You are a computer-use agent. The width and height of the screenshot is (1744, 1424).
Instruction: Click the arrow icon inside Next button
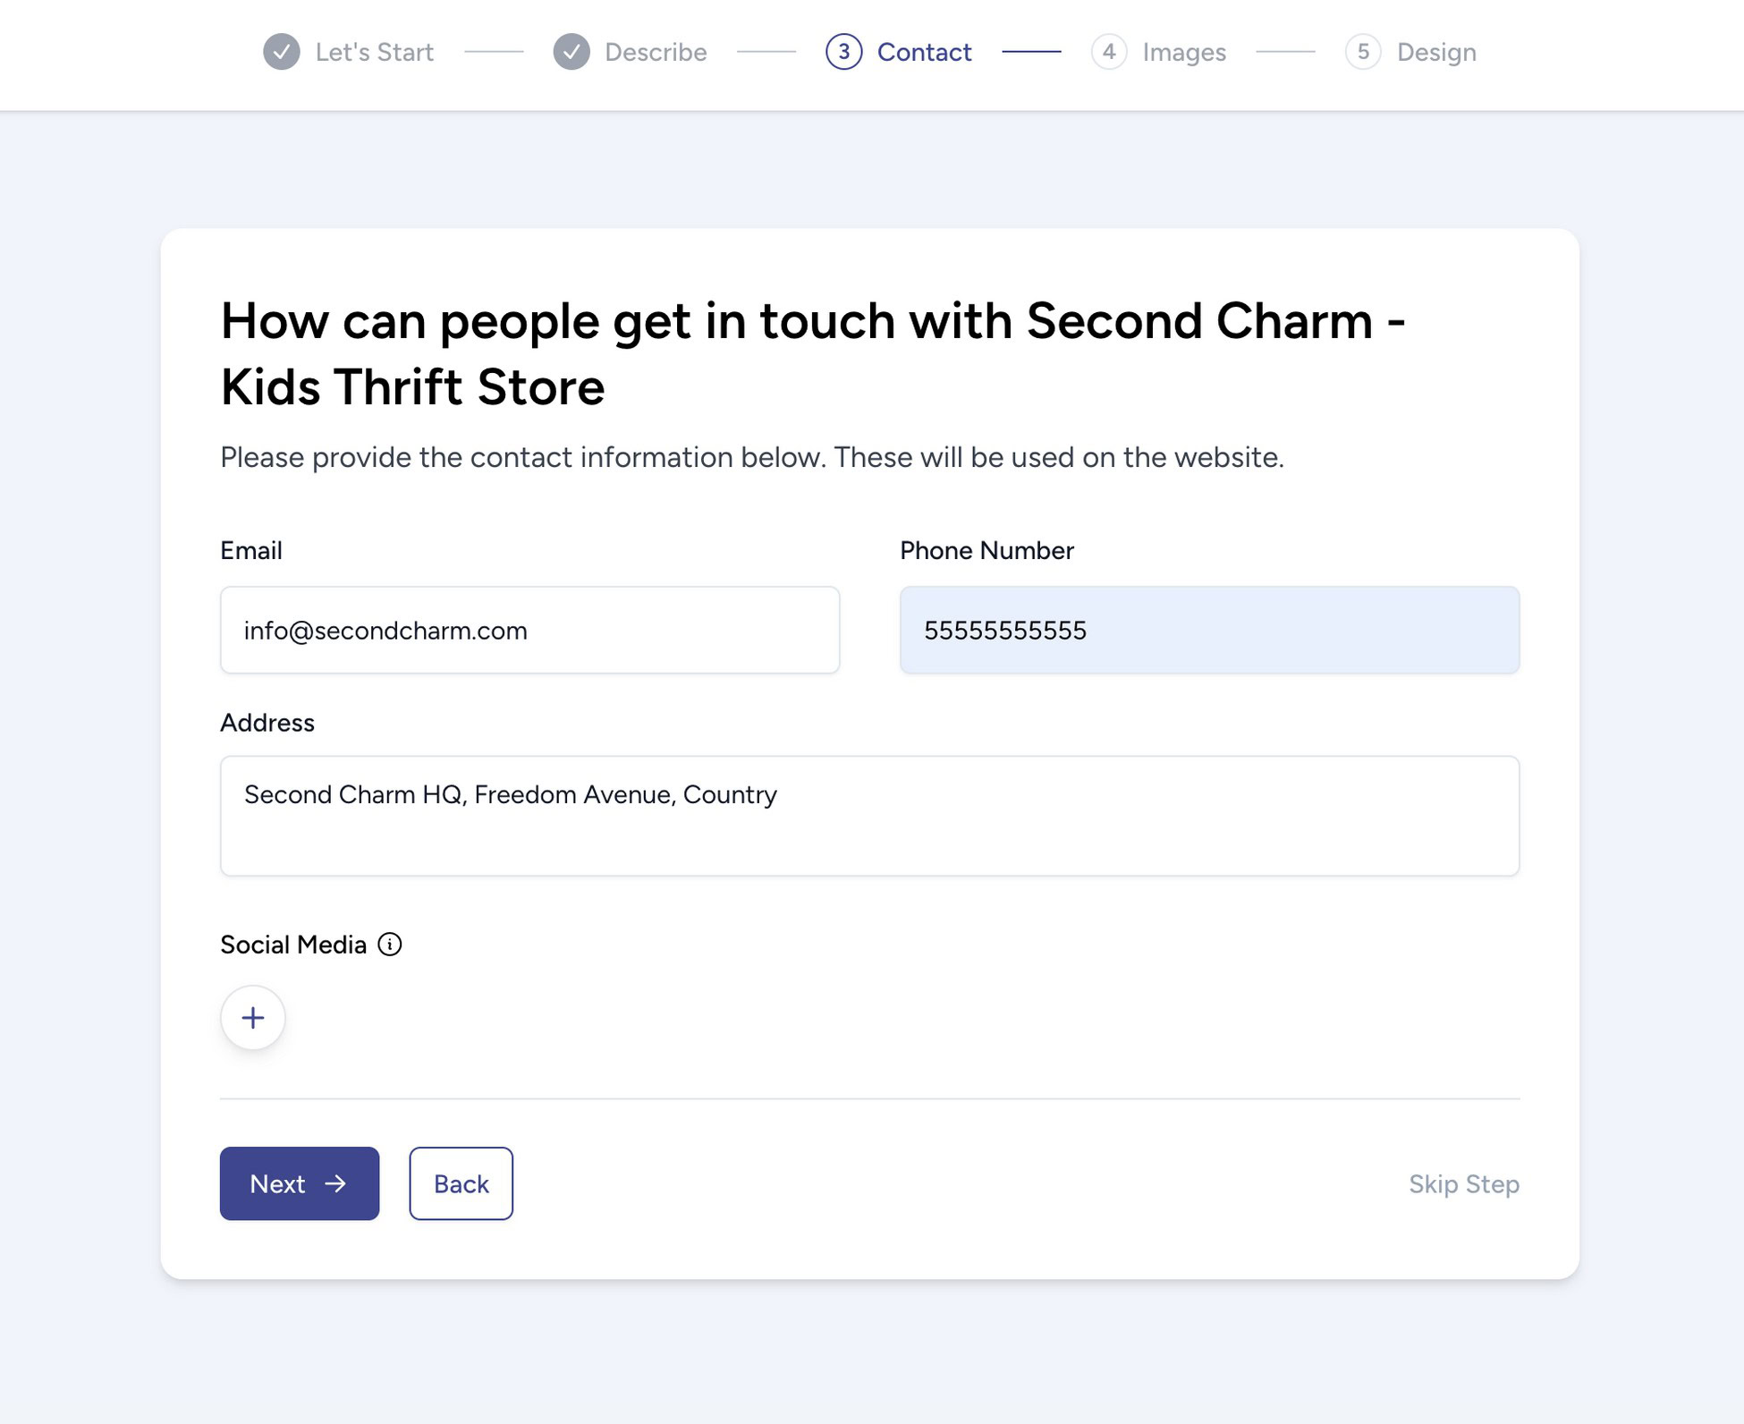point(337,1183)
